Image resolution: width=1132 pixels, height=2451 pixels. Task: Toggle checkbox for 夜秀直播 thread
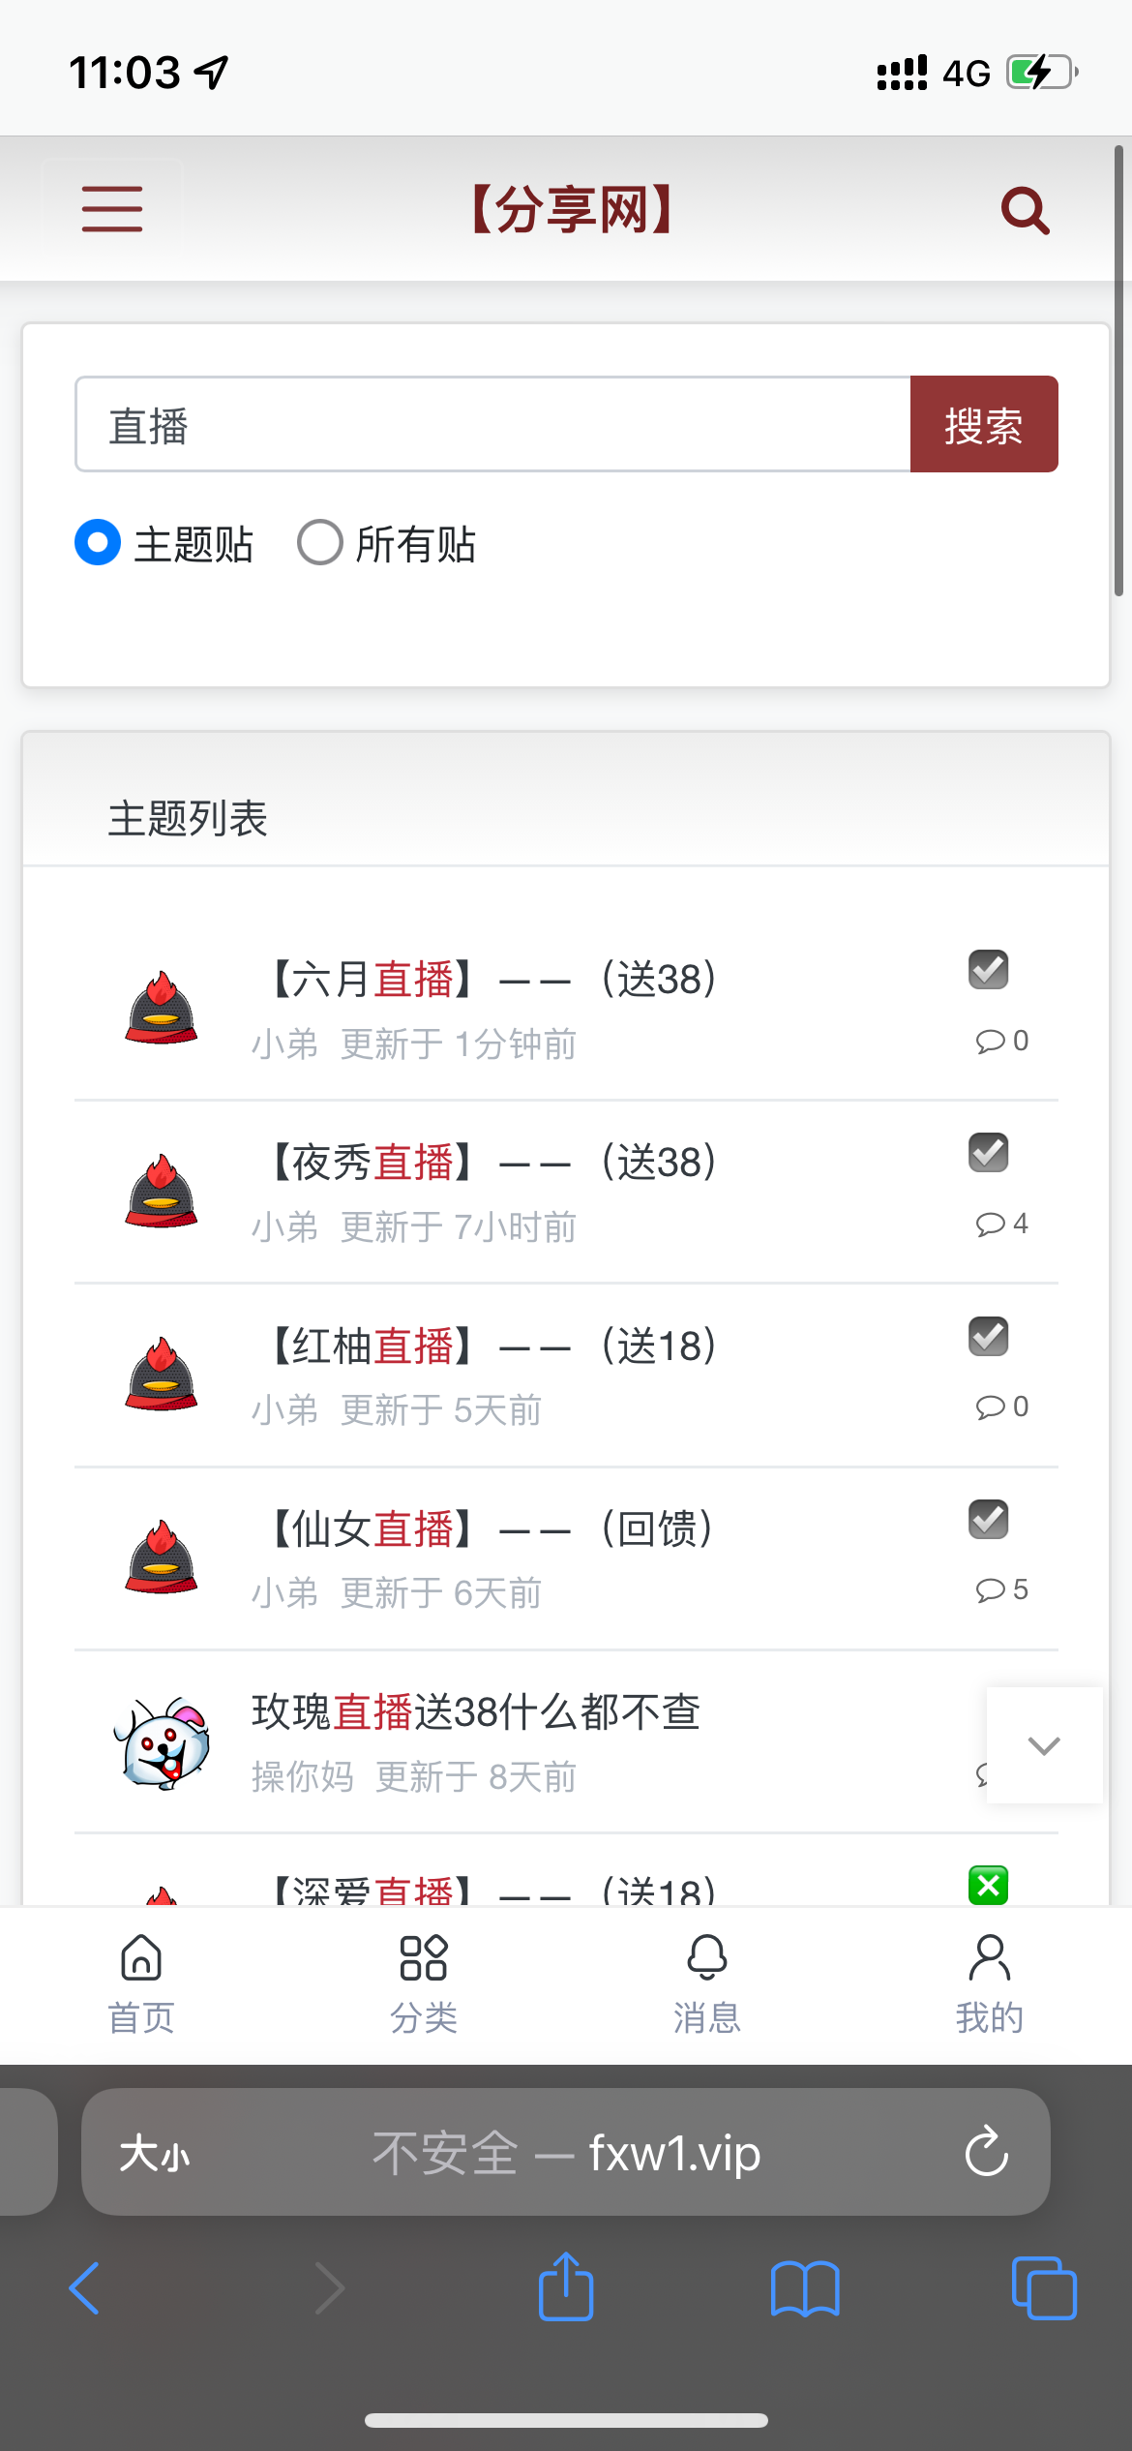click(988, 1152)
